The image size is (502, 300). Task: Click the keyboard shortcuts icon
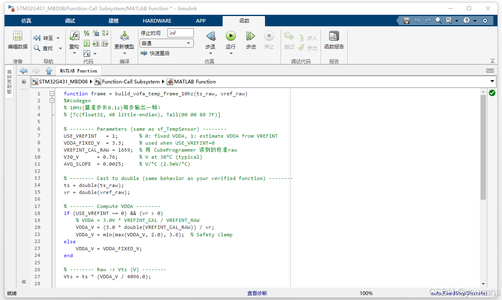490,71
